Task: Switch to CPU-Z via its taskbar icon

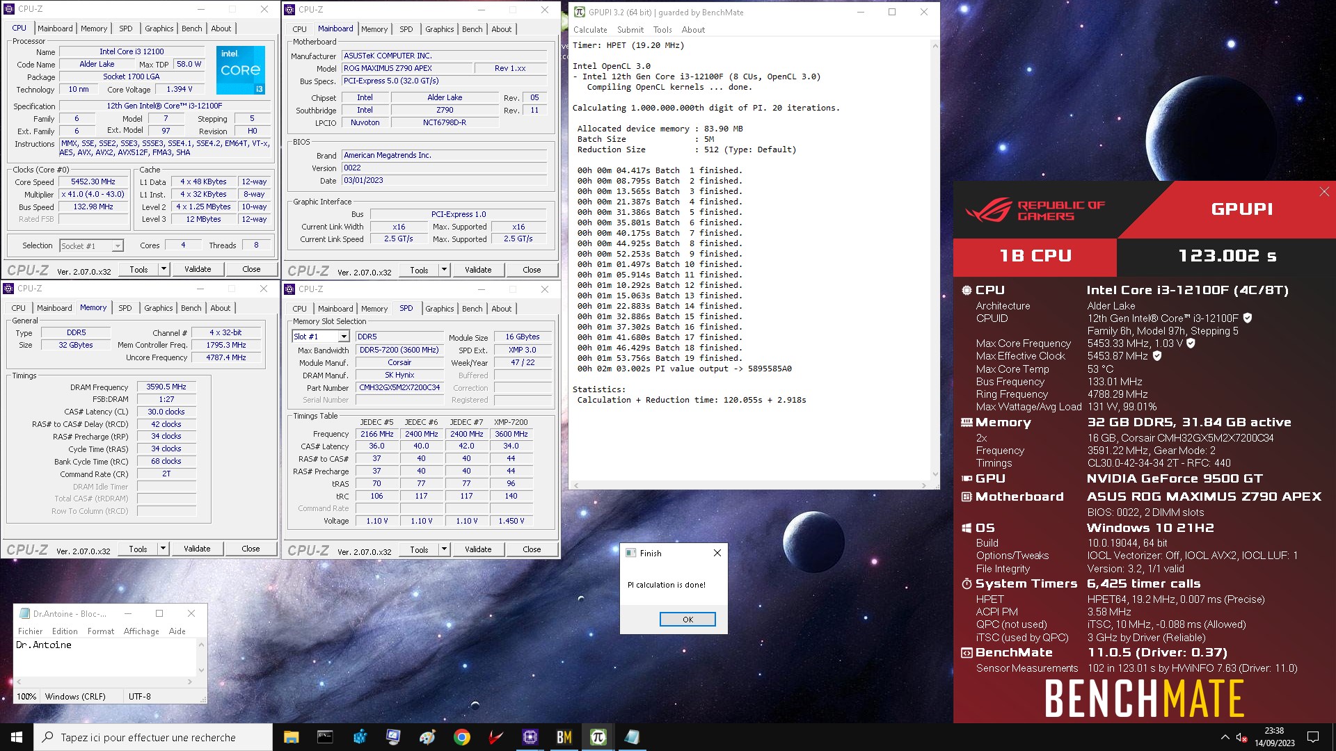Action: (530, 737)
